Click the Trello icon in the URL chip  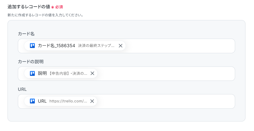point(32,101)
